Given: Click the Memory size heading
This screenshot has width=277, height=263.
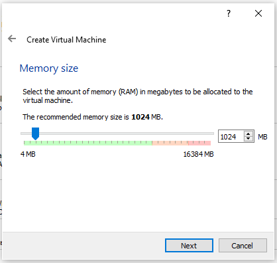Looking at the screenshot, I should click(x=49, y=68).
